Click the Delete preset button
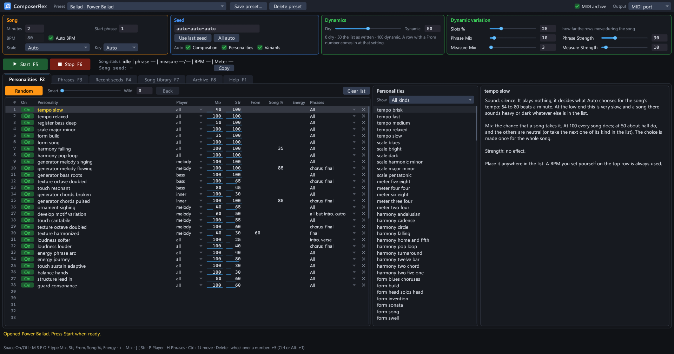 click(x=288, y=6)
